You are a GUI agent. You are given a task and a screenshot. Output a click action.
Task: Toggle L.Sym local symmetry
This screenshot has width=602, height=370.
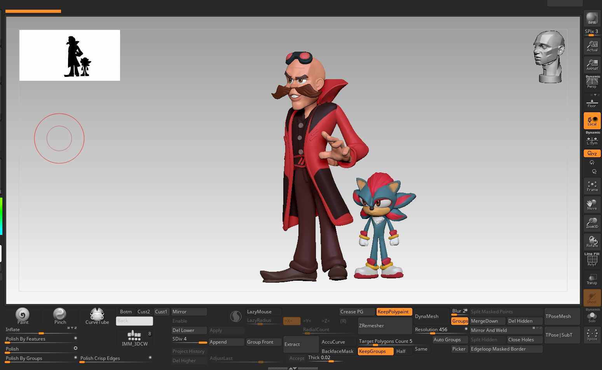(x=592, y=139)
